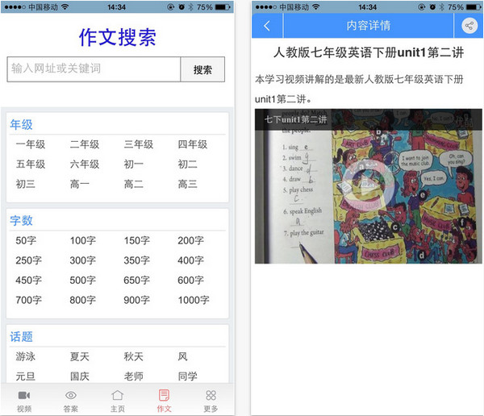The width and height of the screenshot is (484, 416).
Task: Select grade 三年级
Action: coord(139,144)
